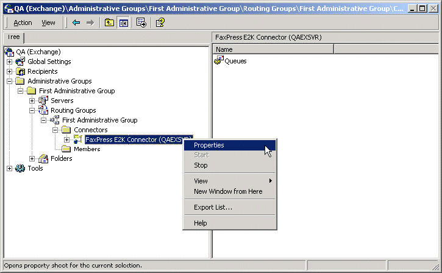
Task: Open the Action menu
Action: click(23, 23)
